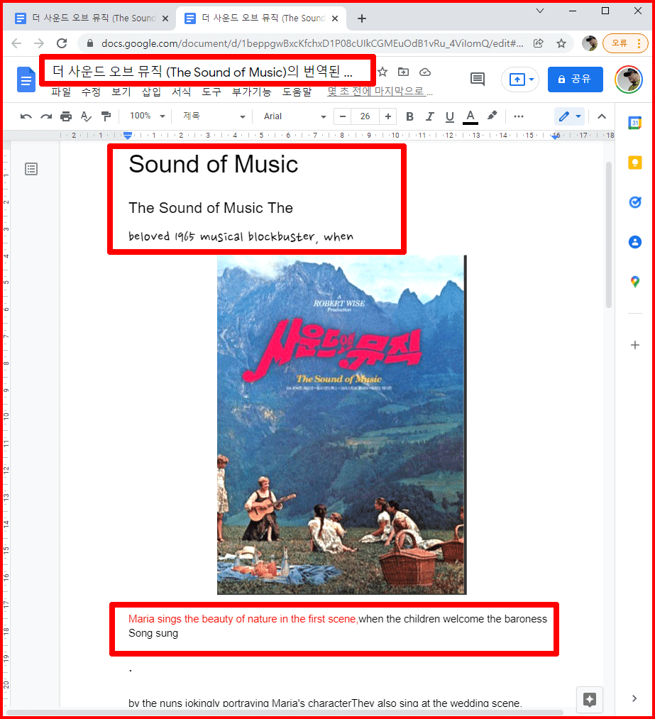The image size is (655, 719).
Task: Open the paragraph style 제목 dropdown
Action: tap(214, 116)
